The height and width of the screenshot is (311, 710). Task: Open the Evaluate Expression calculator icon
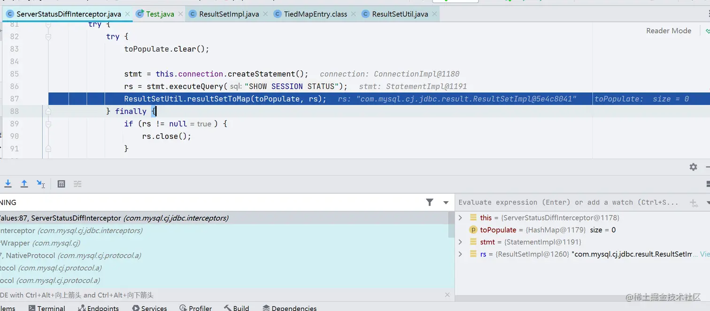61,184
